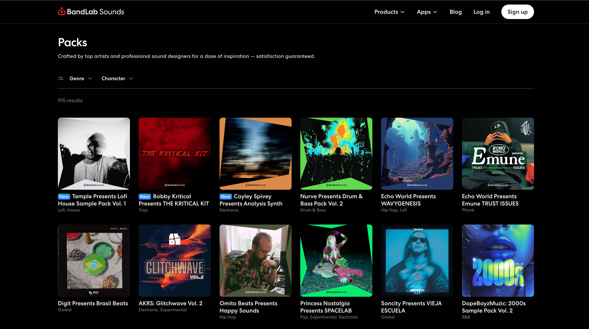Select Blog in the navigation bar
The image size is (589, 329).
pos(455,12)
